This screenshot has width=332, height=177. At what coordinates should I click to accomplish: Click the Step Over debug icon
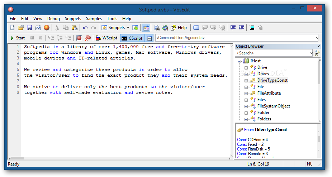coord(60,38)
